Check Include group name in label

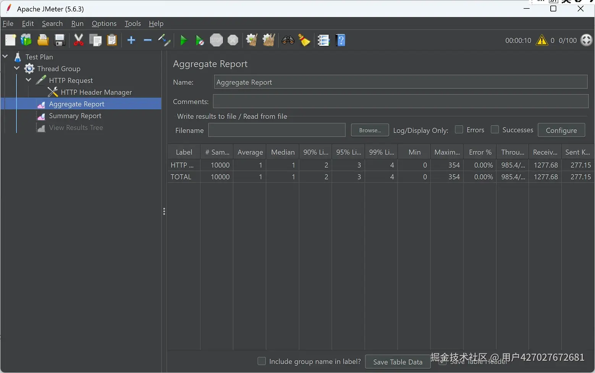[x=262, y=361]
